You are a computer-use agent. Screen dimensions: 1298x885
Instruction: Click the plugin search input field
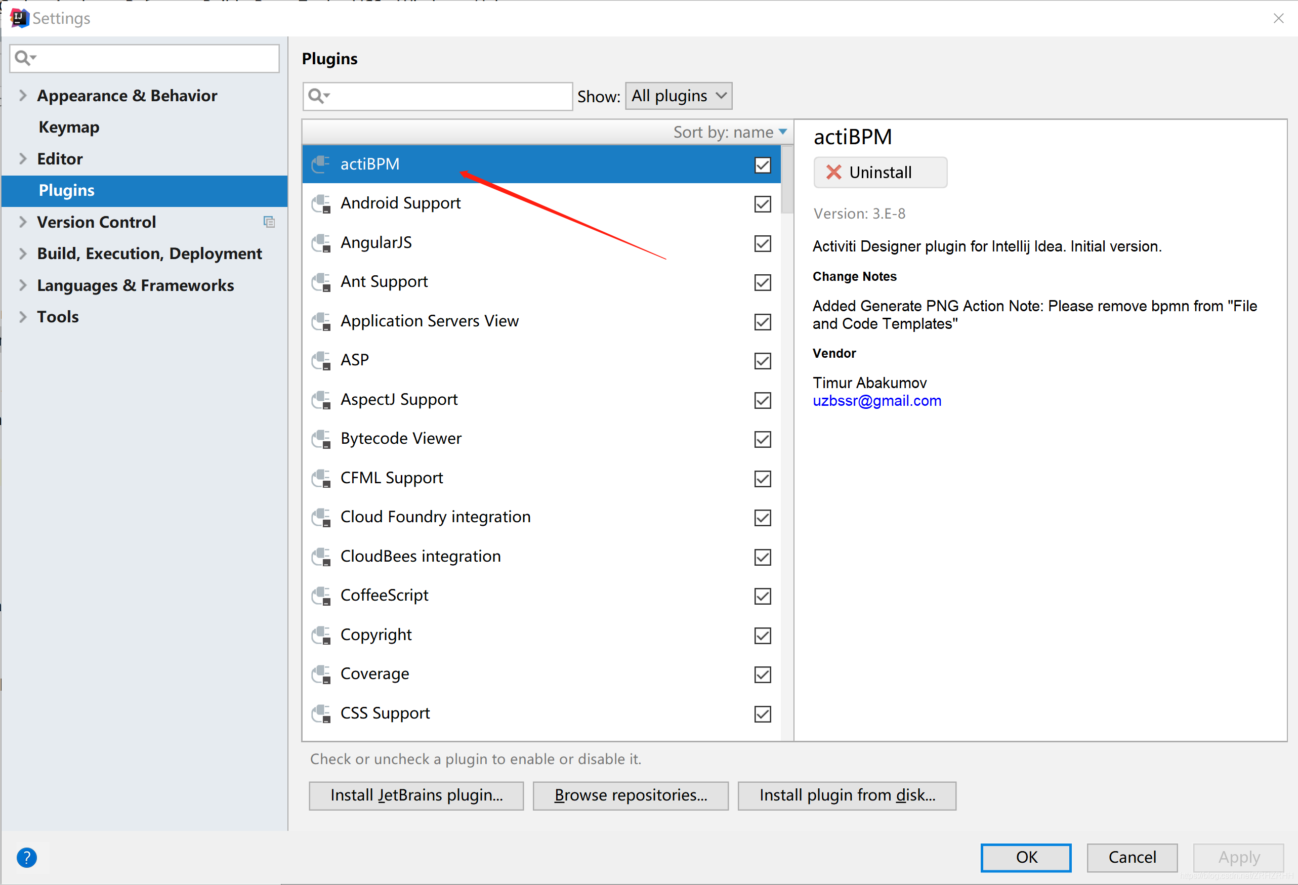pyautogui.click(x=438, y=96)
